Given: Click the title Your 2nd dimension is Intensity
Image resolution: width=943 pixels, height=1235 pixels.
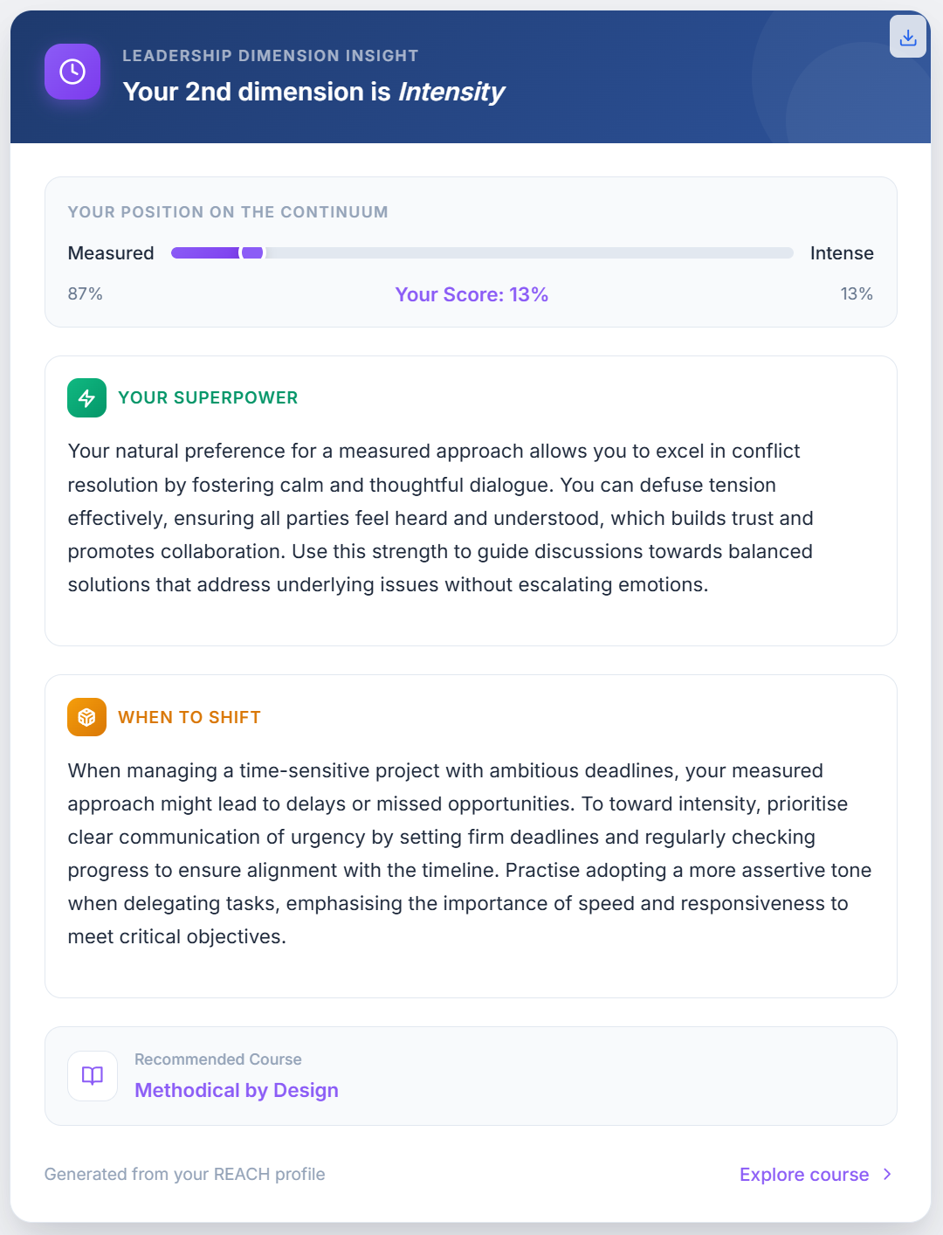Looking at the screenshot, I should click(x=313, y=92).
